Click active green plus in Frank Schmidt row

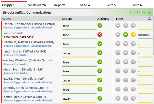coord(126,35)
